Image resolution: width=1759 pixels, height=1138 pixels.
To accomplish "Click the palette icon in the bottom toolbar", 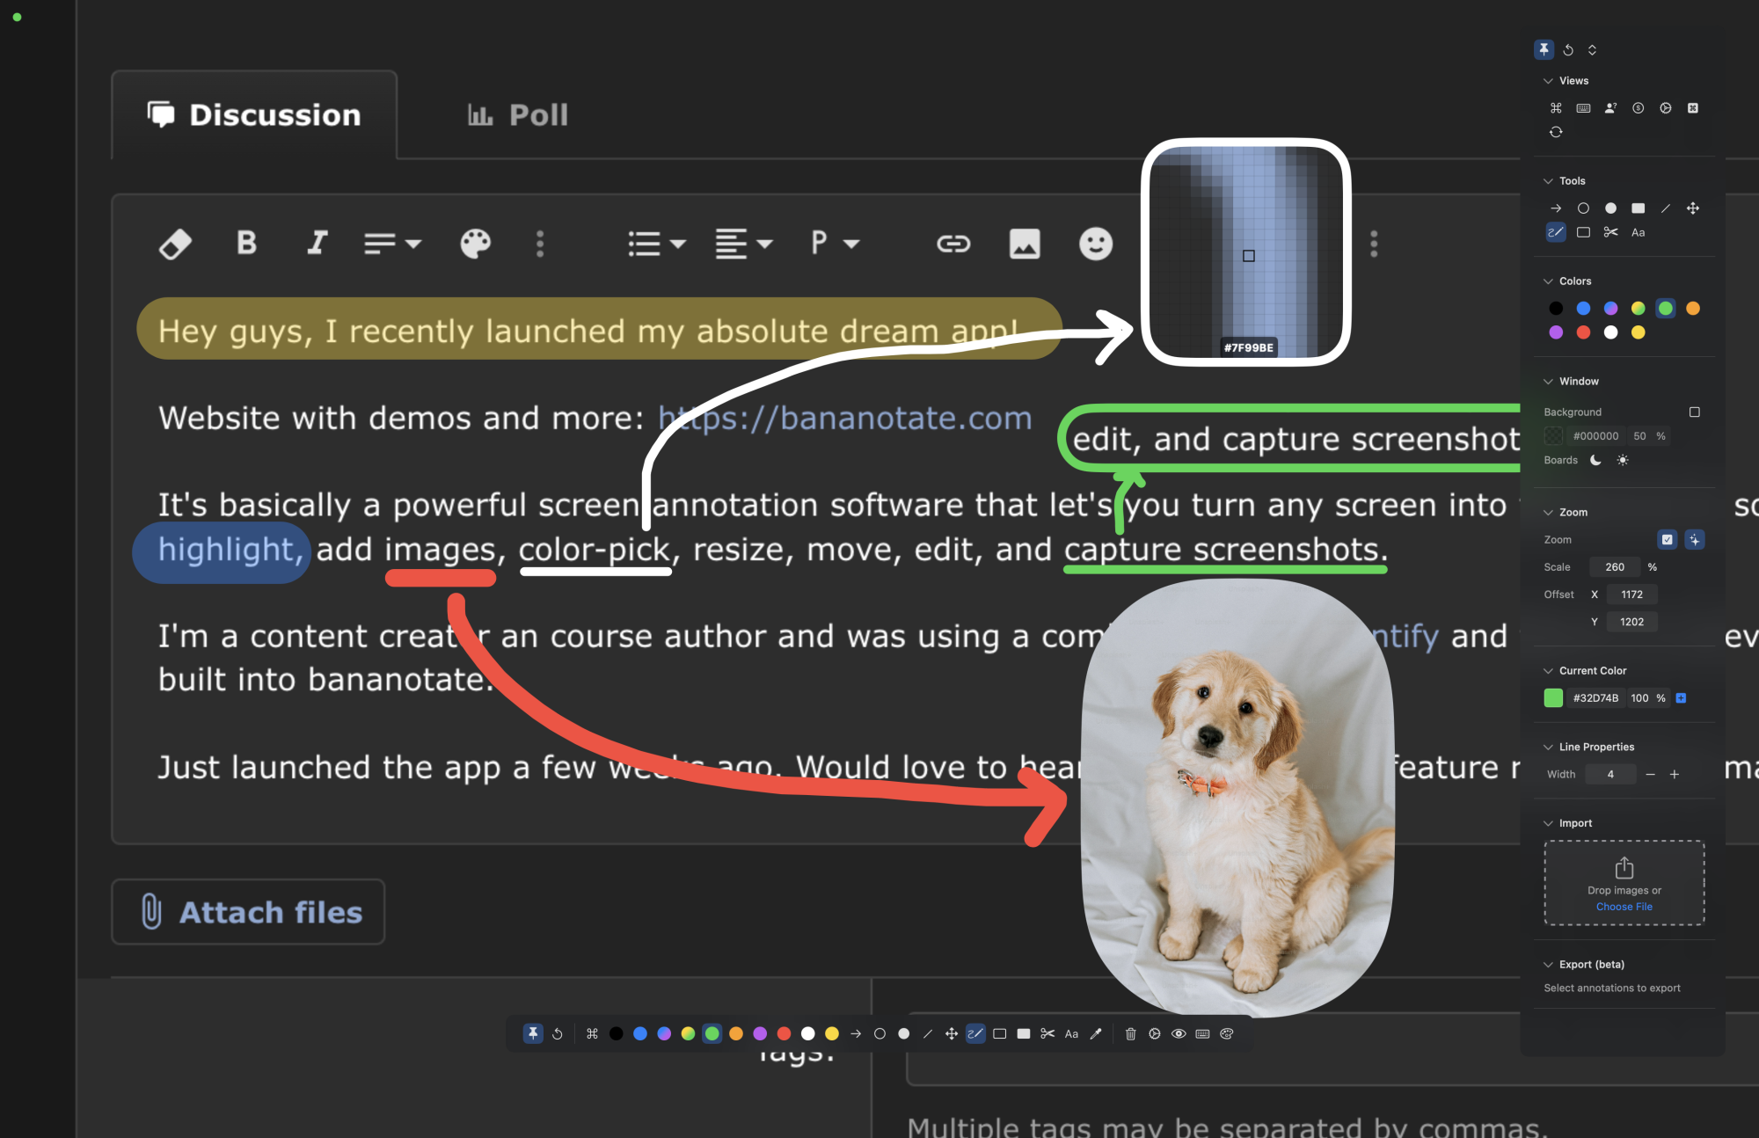I will coord(1227,1034).
